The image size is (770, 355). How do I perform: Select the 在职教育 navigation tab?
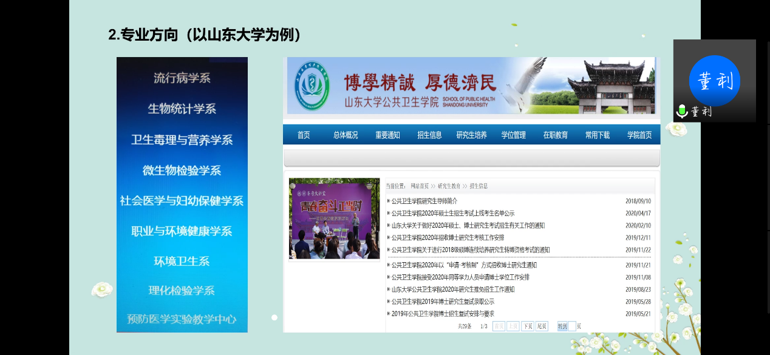click(556, 135)
